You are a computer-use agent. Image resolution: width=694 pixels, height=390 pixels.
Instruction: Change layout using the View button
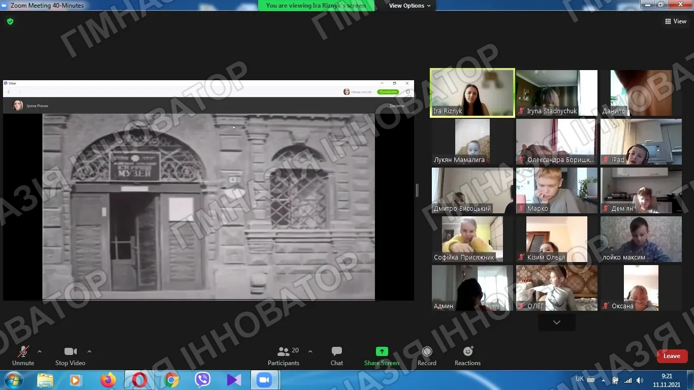tap(676, 21)
